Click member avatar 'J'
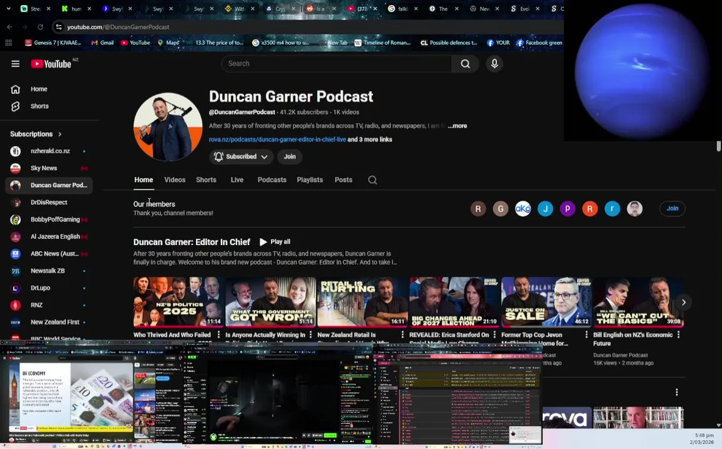The width and height of the screenshot is (722, 449). click(x=545, y=209)
